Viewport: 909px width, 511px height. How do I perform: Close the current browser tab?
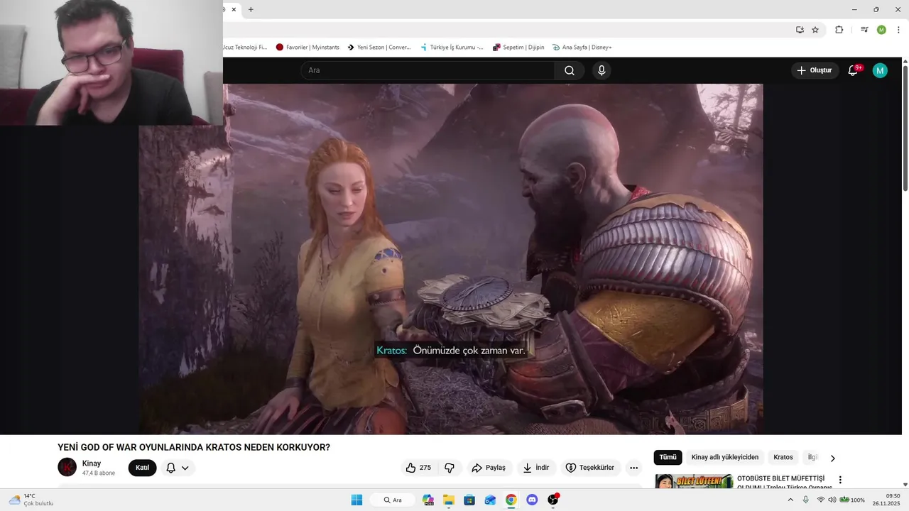tap(234, 9)
